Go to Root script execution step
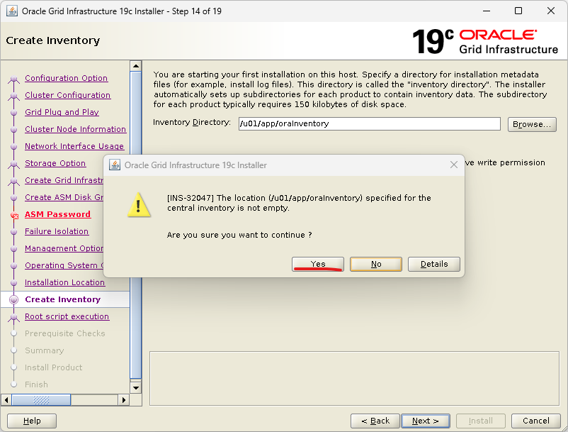The height and width of the screenshot is (432, 568). pos(67,316)
